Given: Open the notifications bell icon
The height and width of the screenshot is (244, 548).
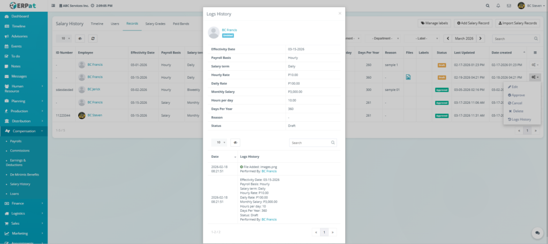Looking at the screenshot, I should coord(498,5).
